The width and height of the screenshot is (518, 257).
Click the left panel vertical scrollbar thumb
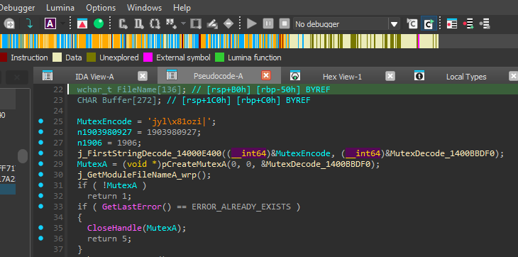pyautogui.click(x=23, y=156)
